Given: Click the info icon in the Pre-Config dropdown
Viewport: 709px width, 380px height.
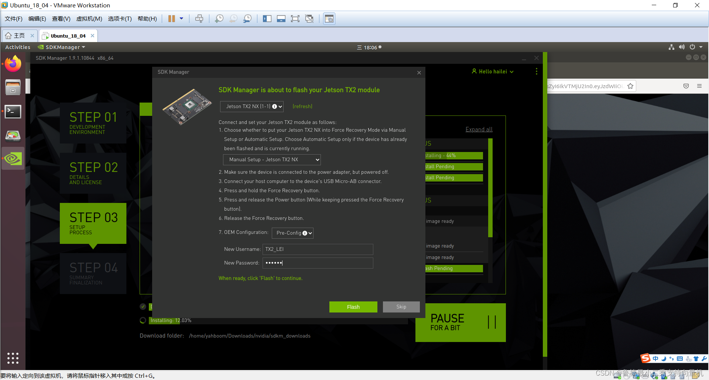Looking at the screenshot, I should 305,233.
